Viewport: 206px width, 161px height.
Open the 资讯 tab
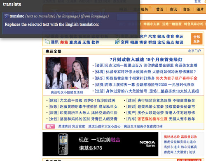[x=173, y=9]
